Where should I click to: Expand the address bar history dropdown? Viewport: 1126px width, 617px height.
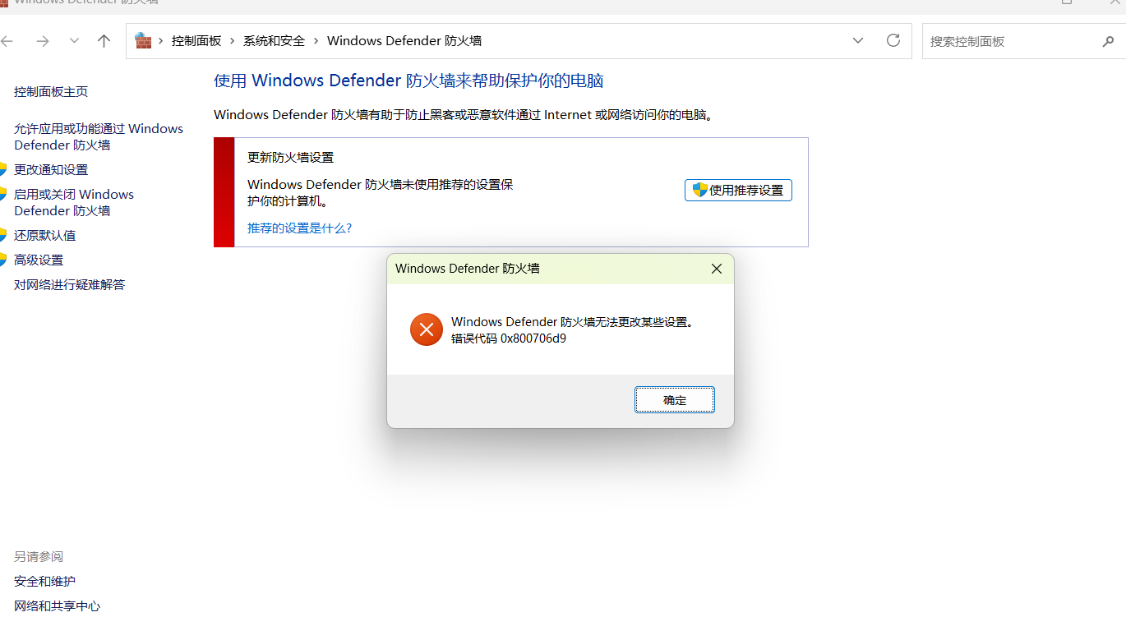coord(858,41)
